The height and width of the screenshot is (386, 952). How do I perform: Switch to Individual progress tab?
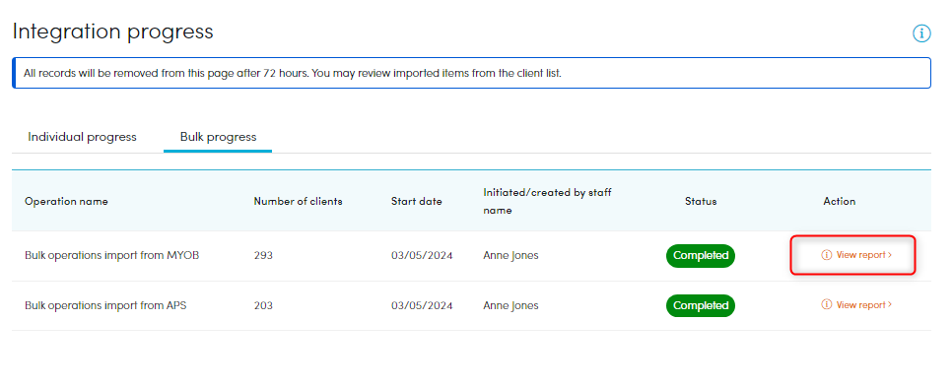tap(82, 137)
